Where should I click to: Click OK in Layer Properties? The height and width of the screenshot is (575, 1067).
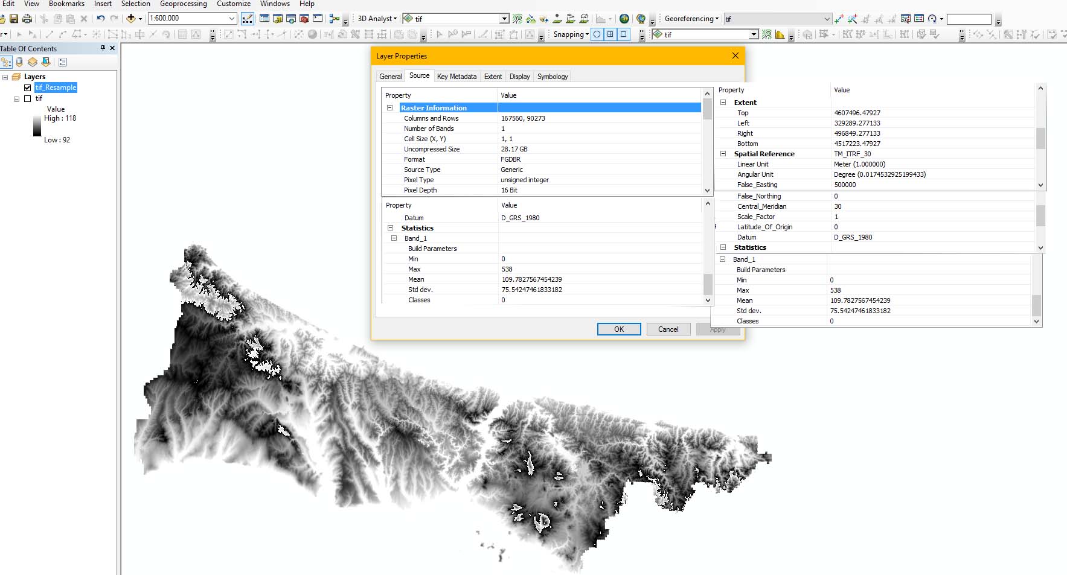click(619, 329)
